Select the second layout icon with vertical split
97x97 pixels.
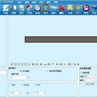tap(15, 64)
